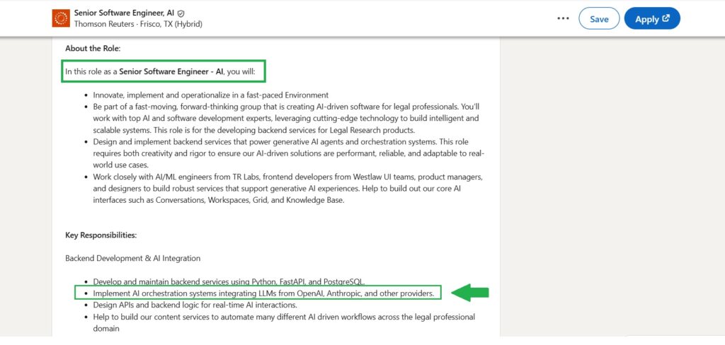Click the 'About the Role:' heading
Viewport: 725px width, 345px height.
pyautogui.click(x=93, y=48)
